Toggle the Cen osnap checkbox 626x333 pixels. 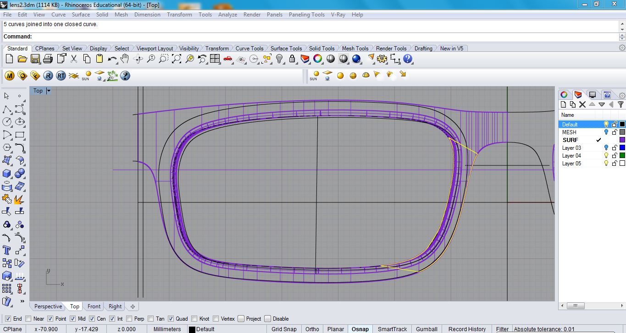tap(92, 319)
